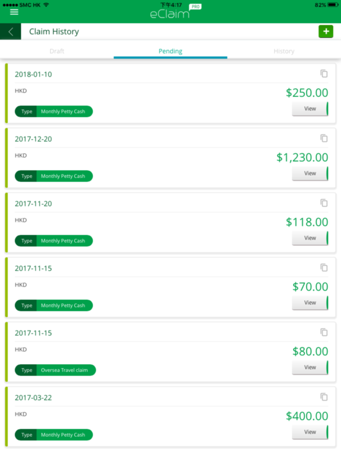Switch to the Draft tab
The image size is (341, 454).
coord(57,51)
